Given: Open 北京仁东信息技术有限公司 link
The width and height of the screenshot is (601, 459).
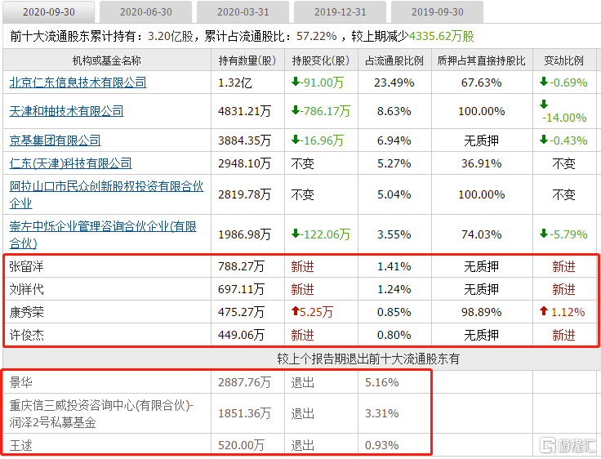Looking at the screenshot, I should [78, 82].
